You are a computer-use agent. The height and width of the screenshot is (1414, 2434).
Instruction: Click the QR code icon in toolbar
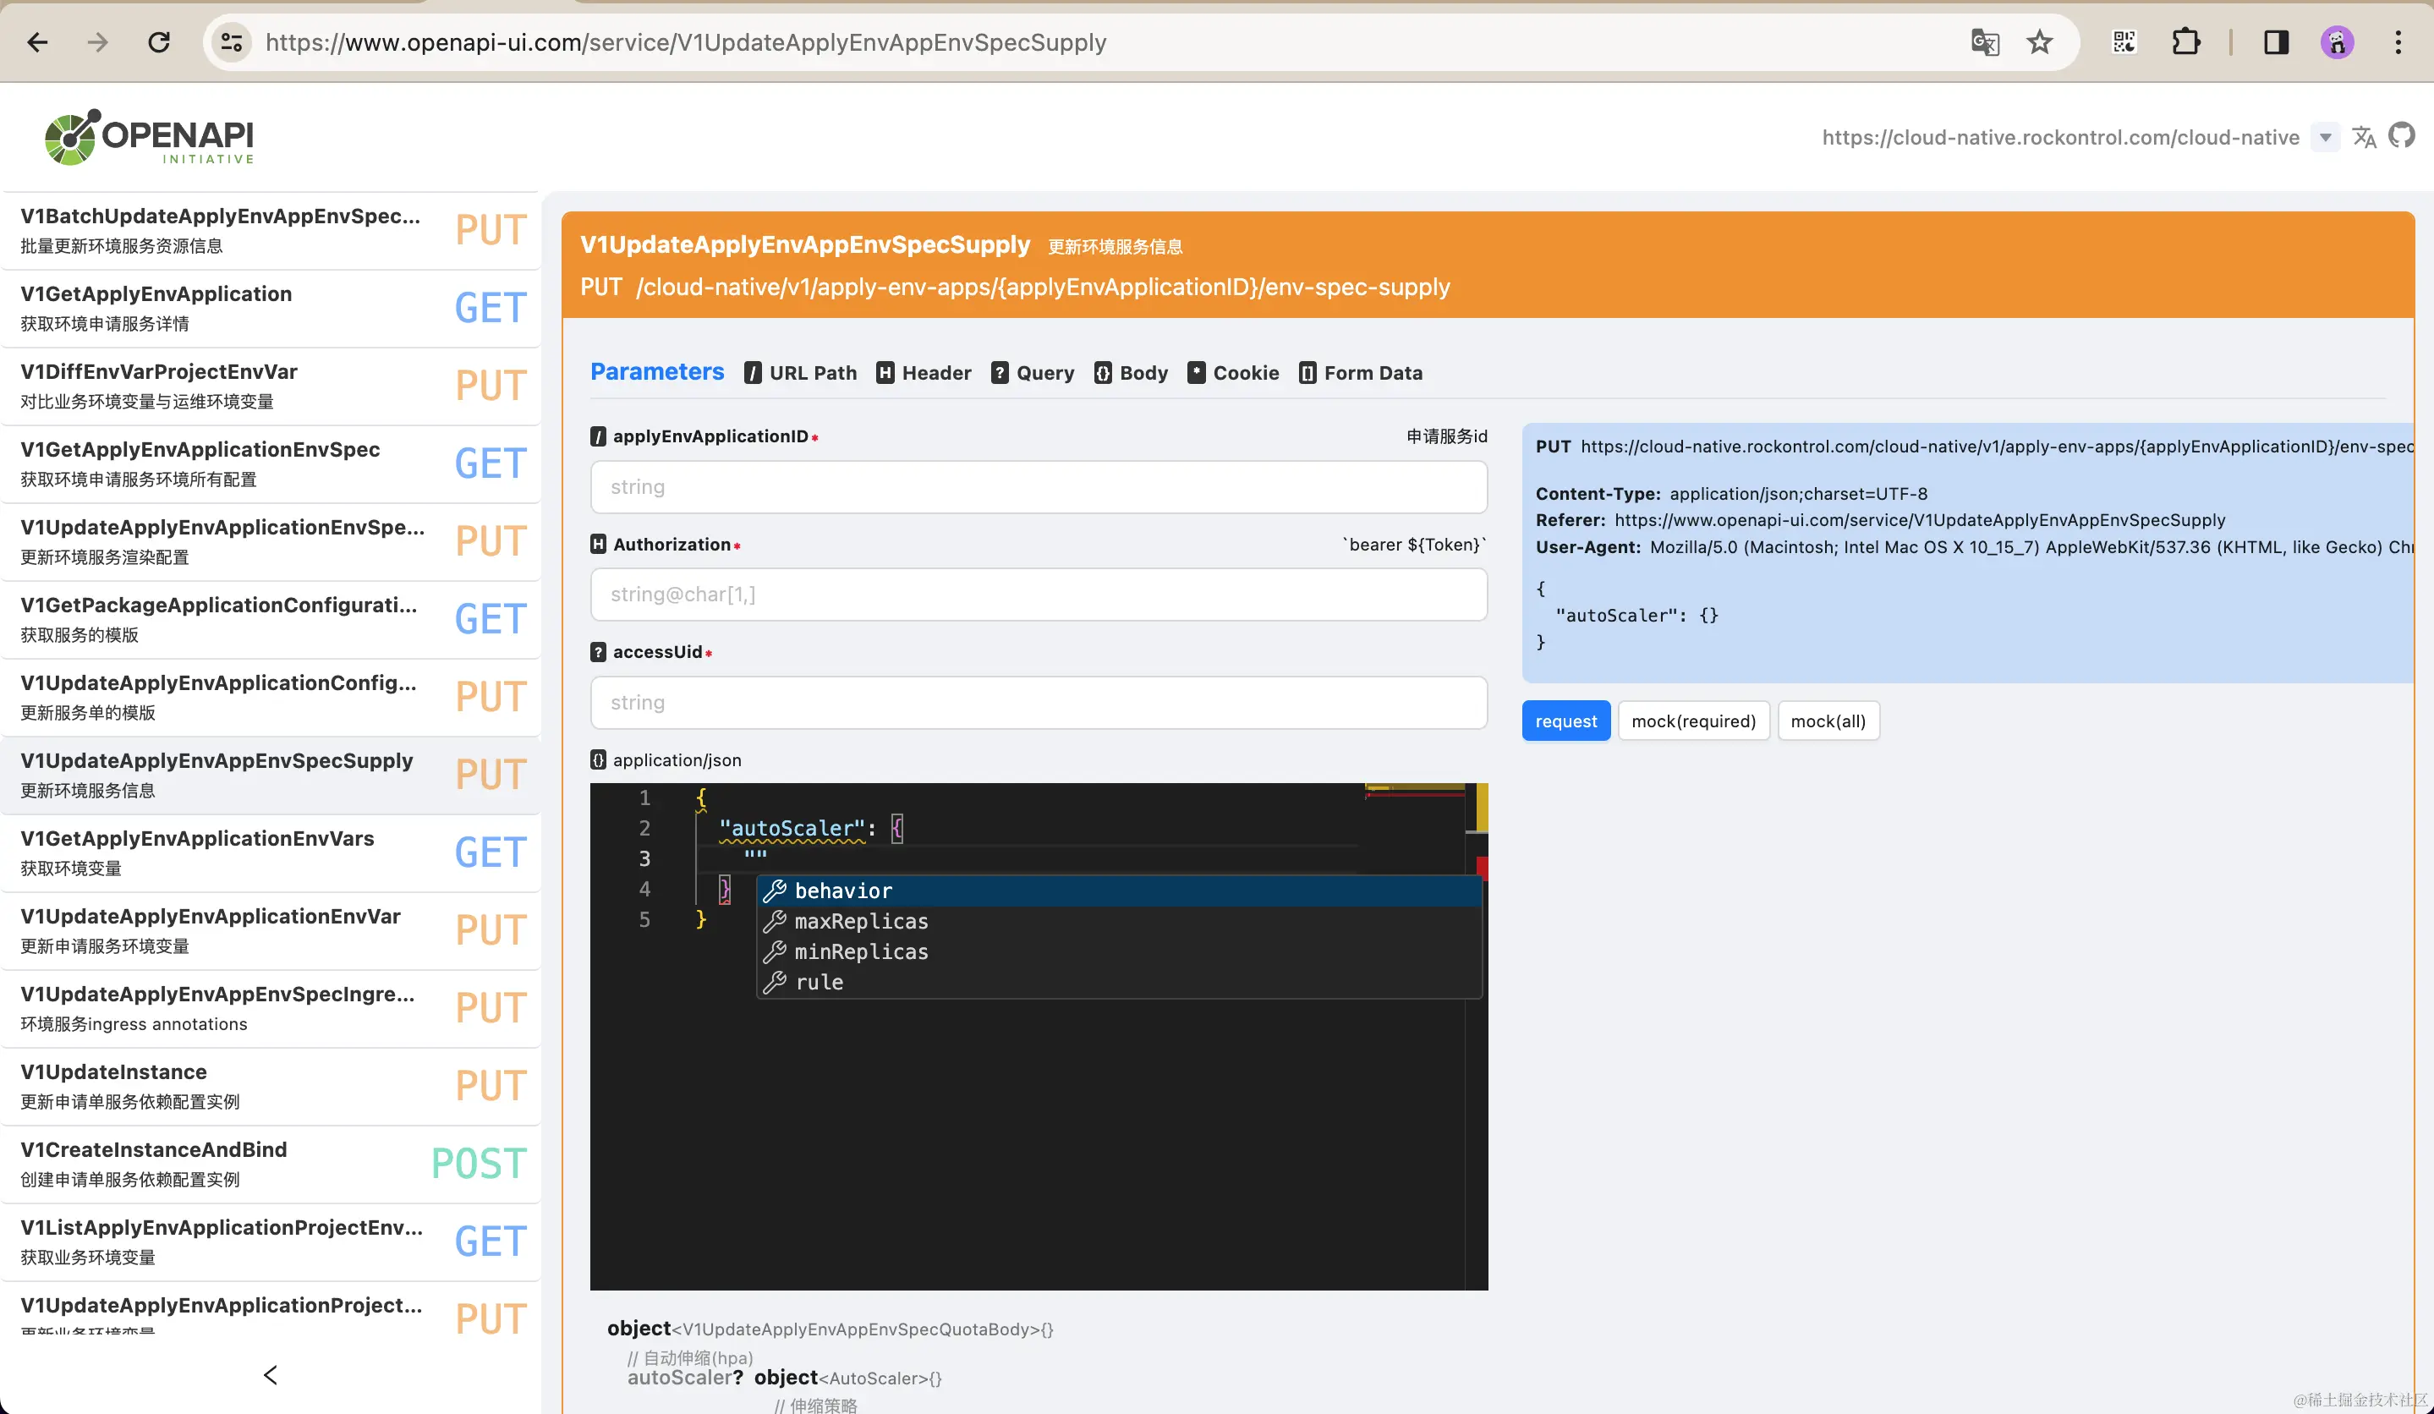point(2124,42)
